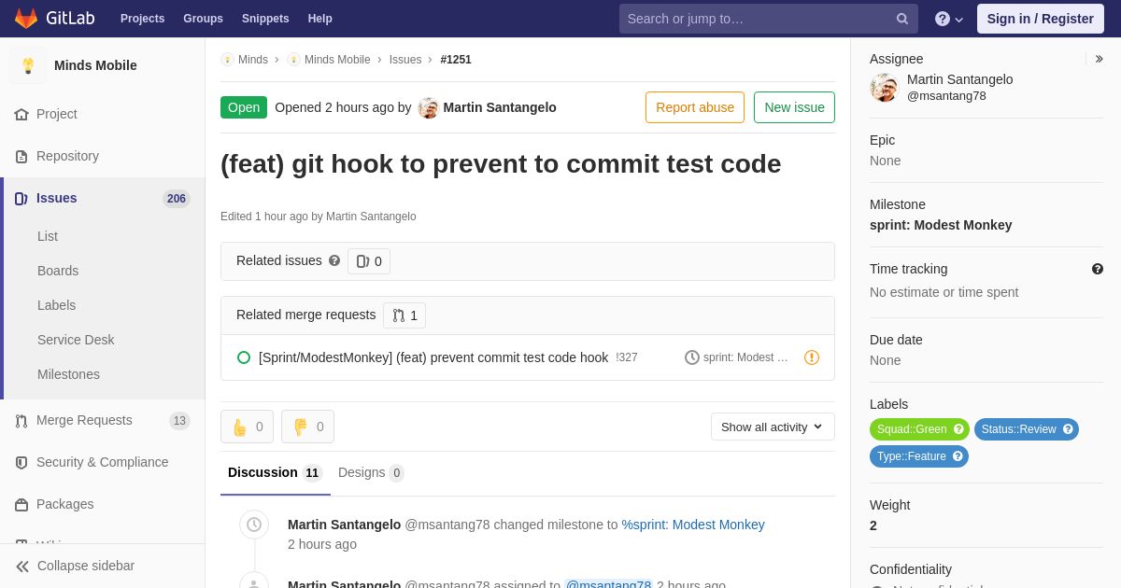The width and height of the screenshot is (1121, 588).
Task: Click the New issue button
Action: click(794, 107)
